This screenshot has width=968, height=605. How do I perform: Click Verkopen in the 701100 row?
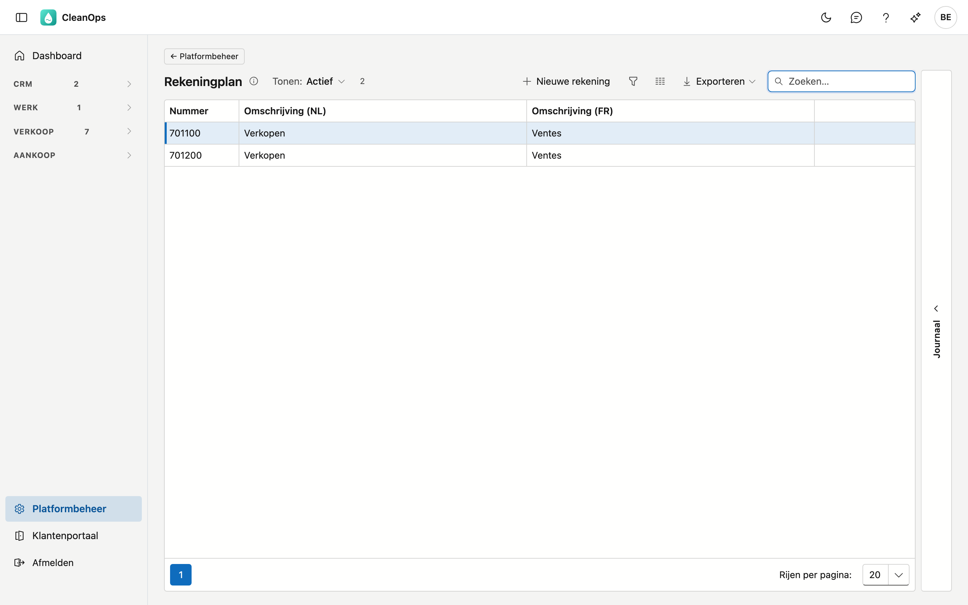265,133
